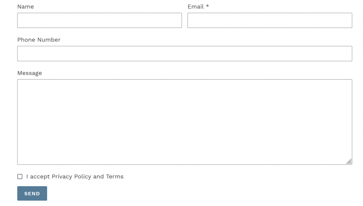Click the required field marker beside Email
The height and width of the screenshot is (206, 363).
[207, 6]
